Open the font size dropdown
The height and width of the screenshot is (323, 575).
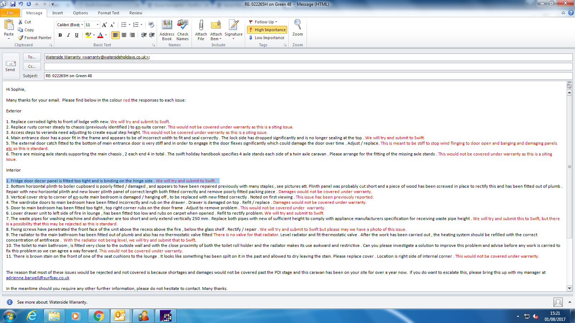(97, 25)
